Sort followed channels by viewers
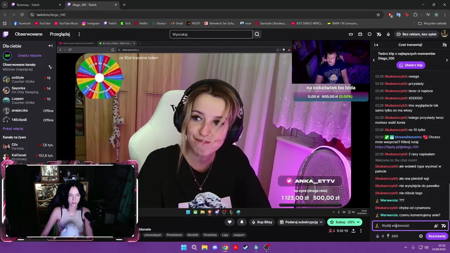The width and height of the screenshot is (450, 253). coord(50,67)
